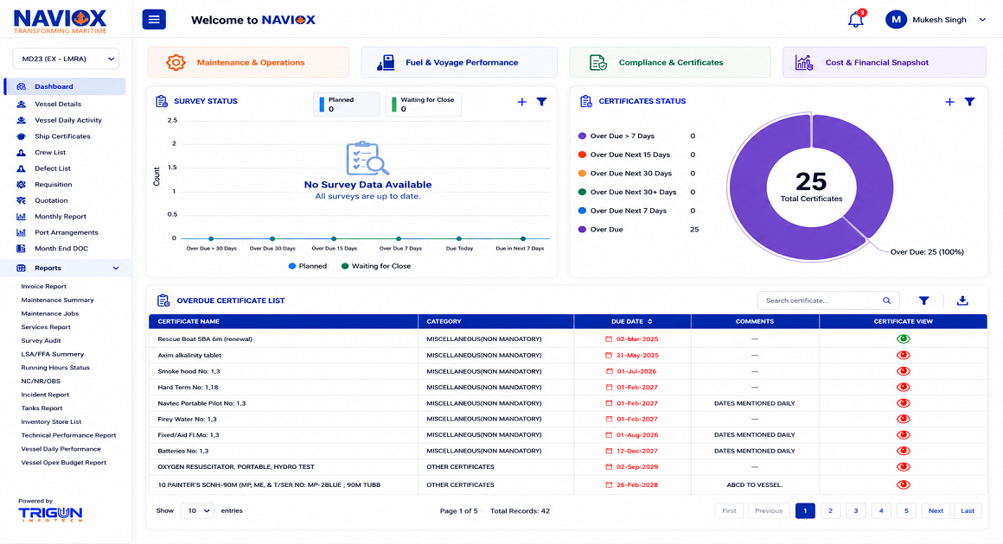Screen dimensions: 1003x544
Task: View certificate for Fixed/Aid Fl.Mo: 1,3
Action: point(904,435)
